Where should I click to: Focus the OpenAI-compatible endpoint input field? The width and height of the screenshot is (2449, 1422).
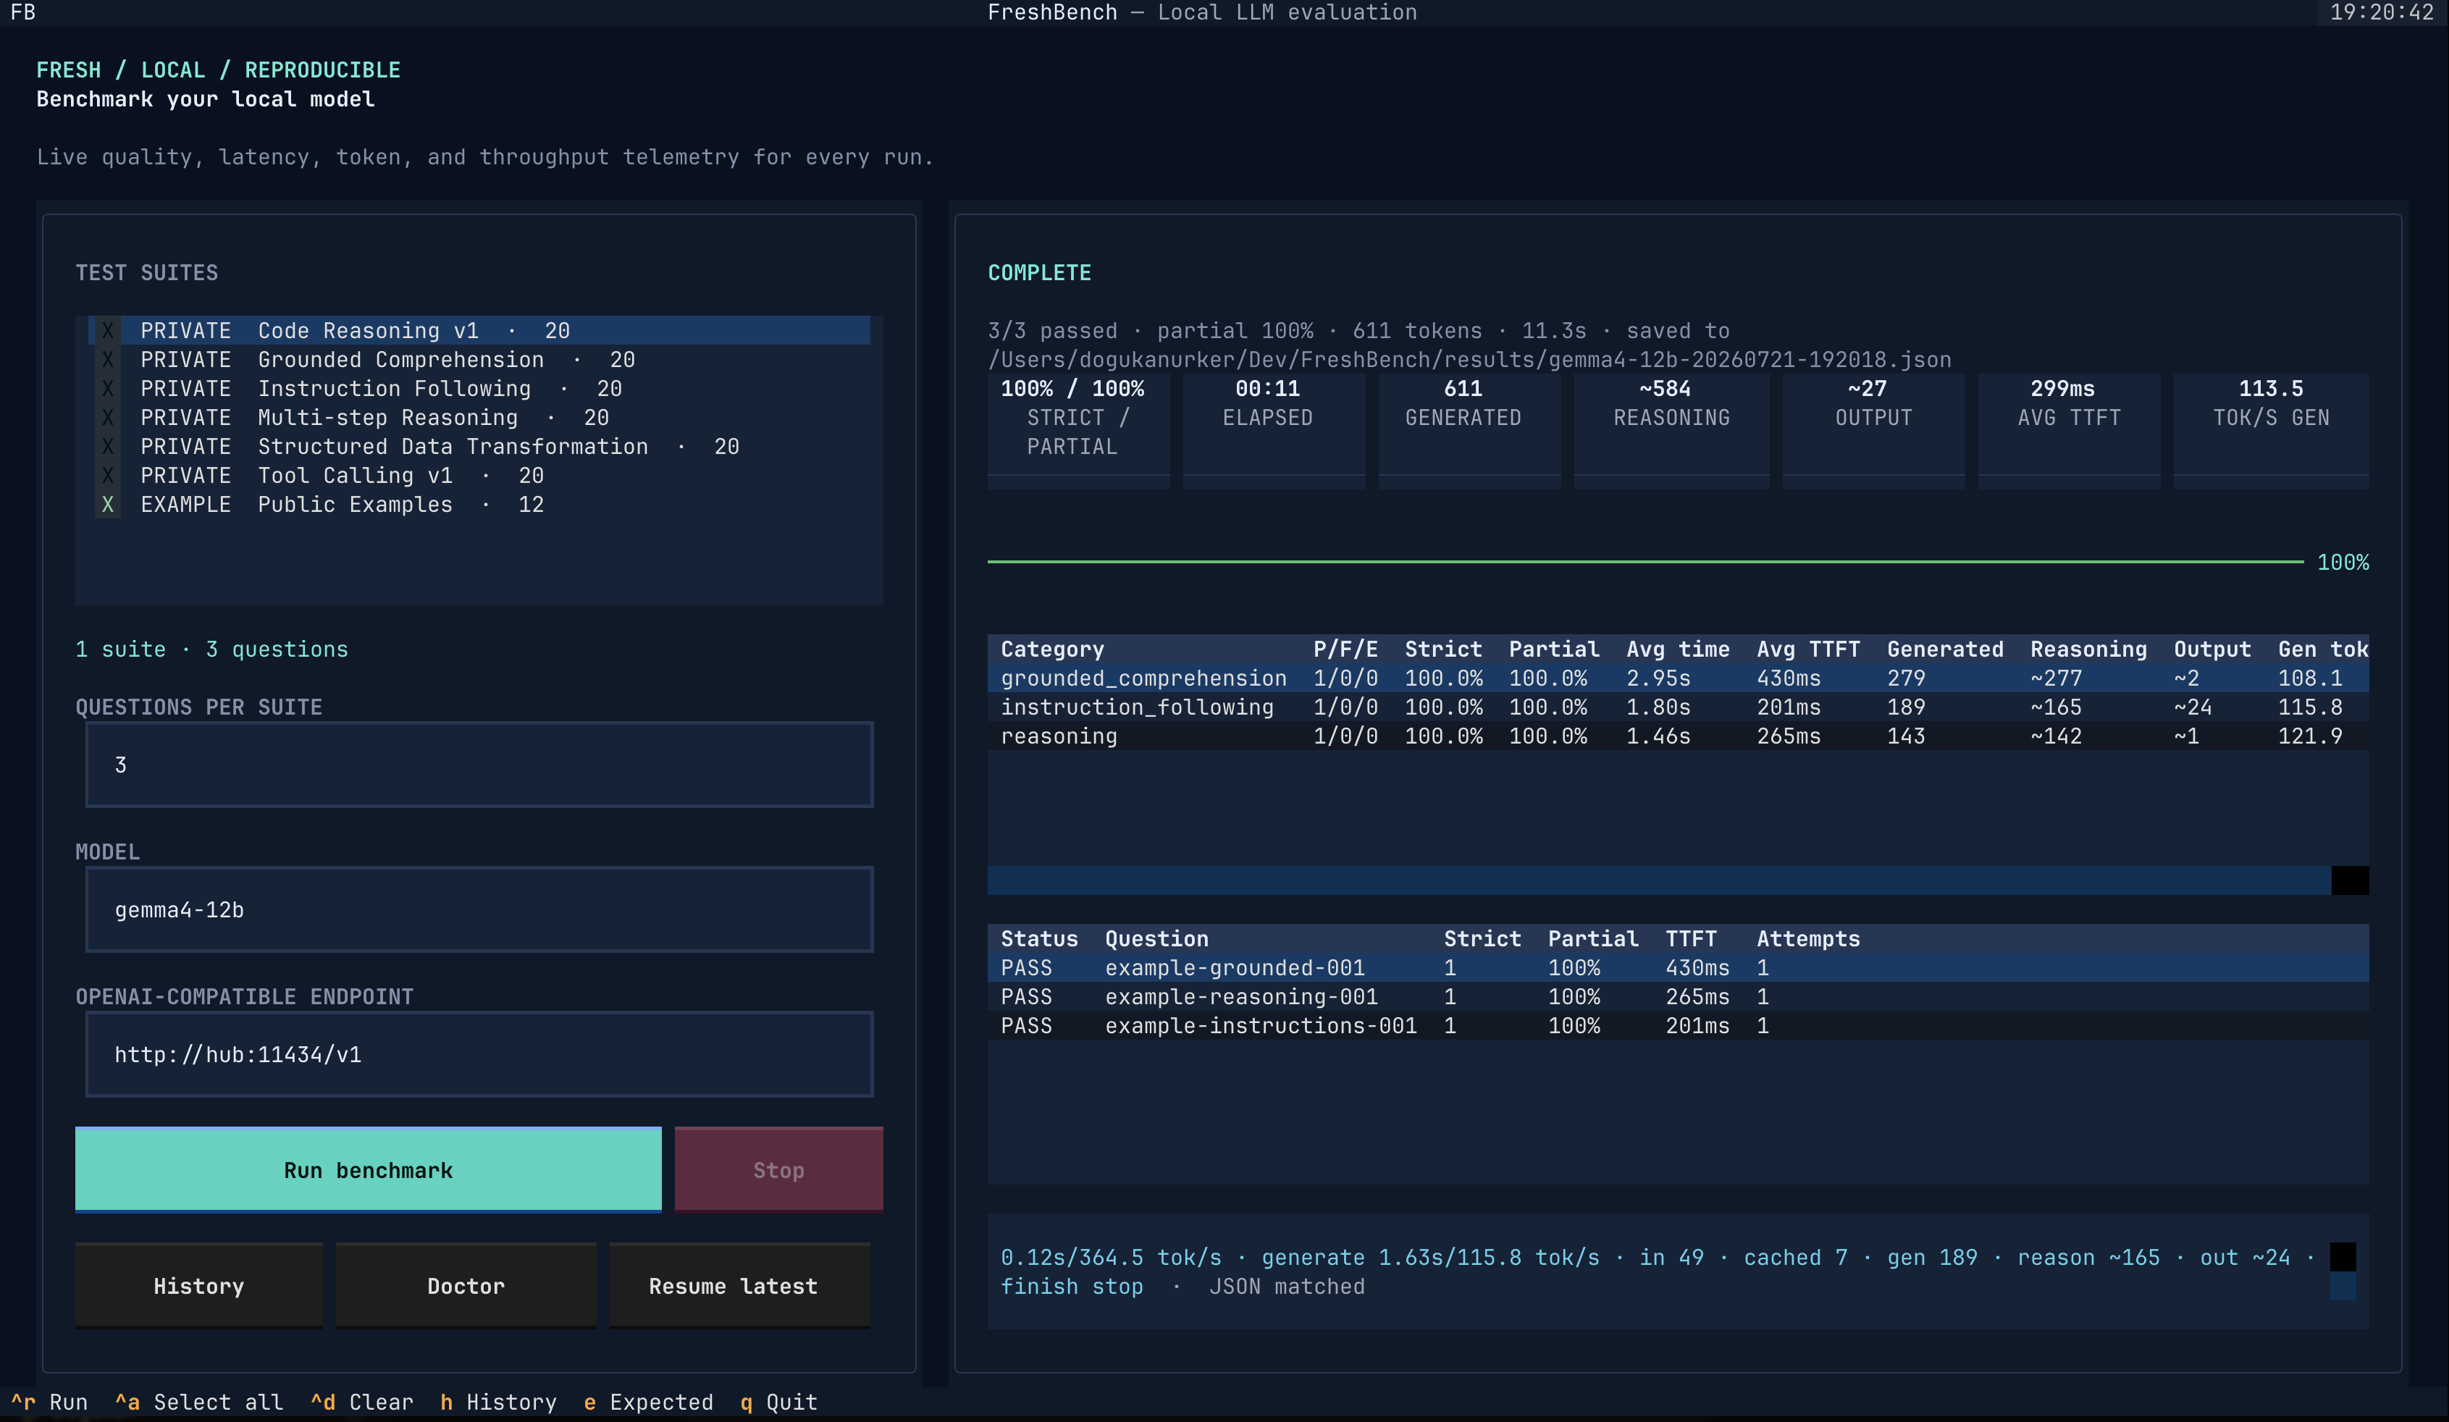pyautogui.click(x=479, y=1055)
